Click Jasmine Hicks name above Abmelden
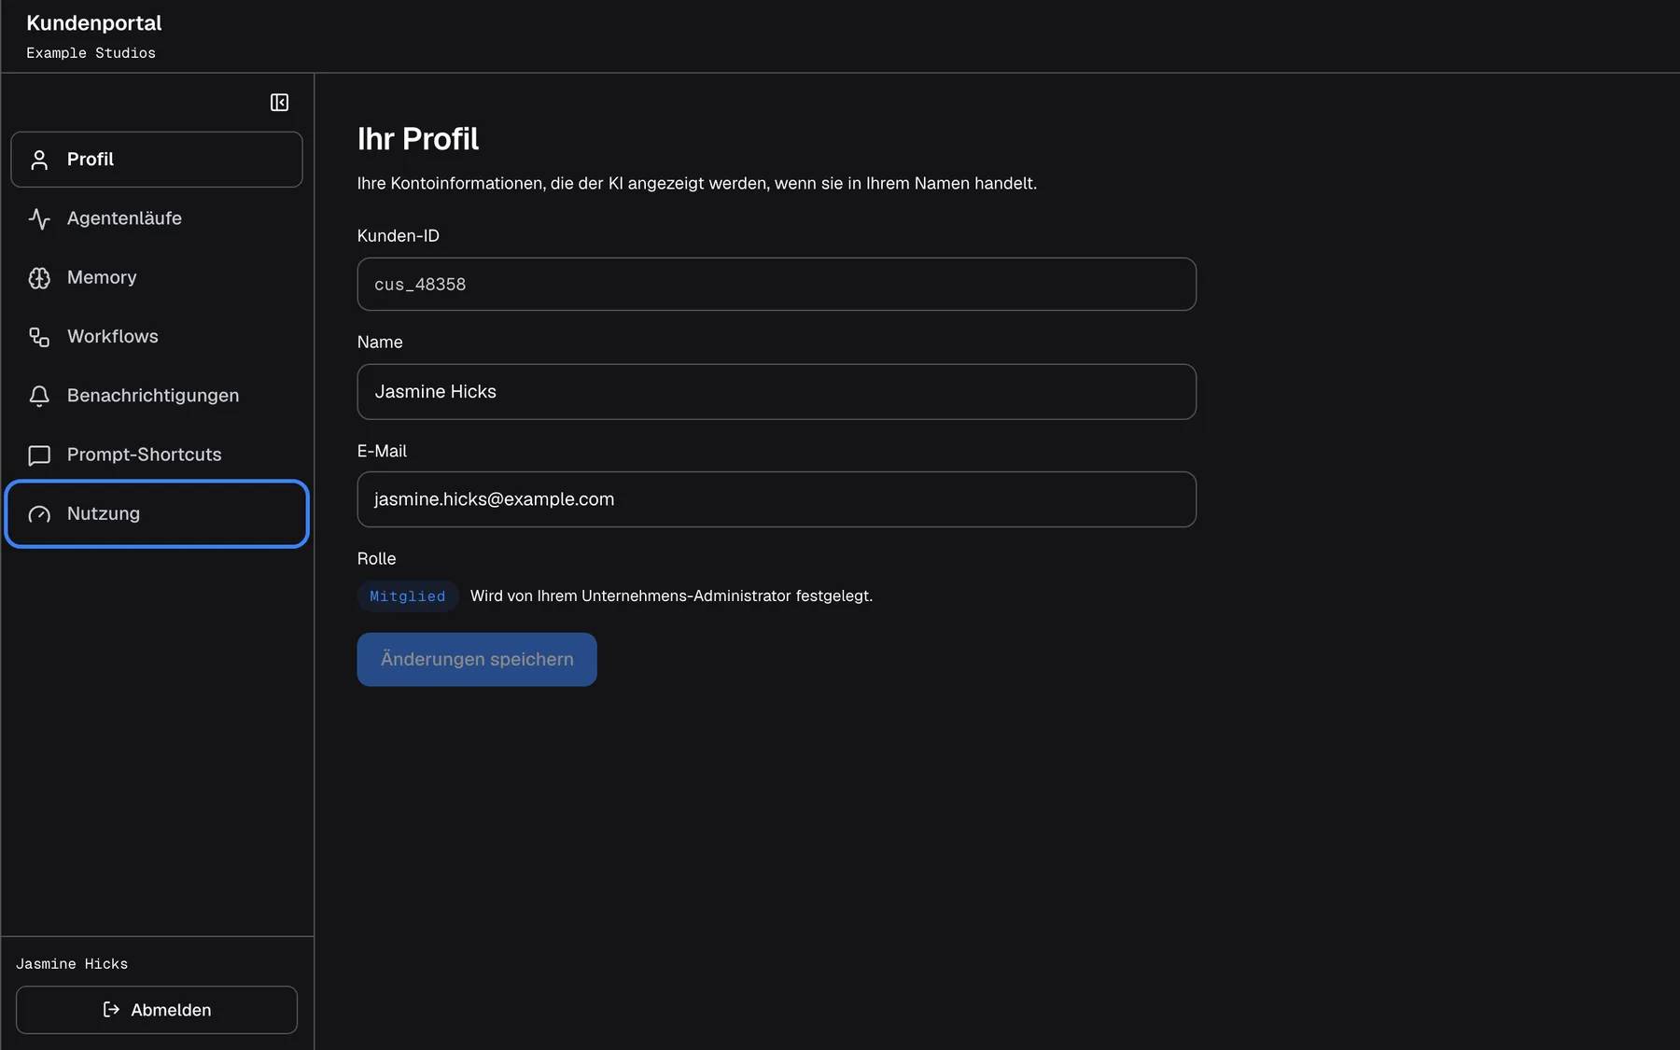Viewport: 1680px width, 1050px height. [x=72, y=964]
